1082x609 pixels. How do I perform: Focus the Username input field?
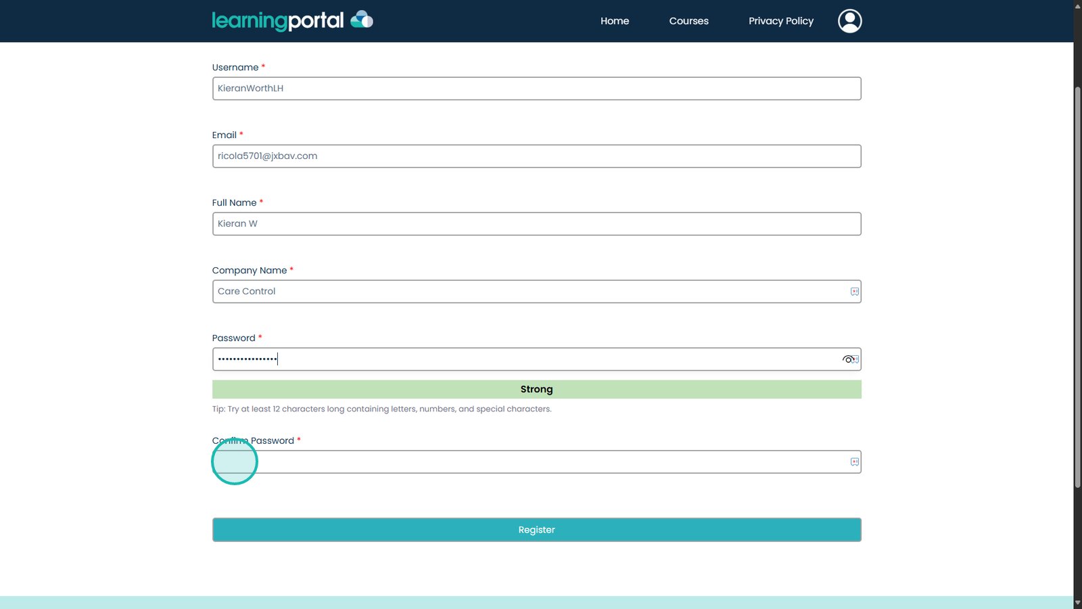click(536, 89)
